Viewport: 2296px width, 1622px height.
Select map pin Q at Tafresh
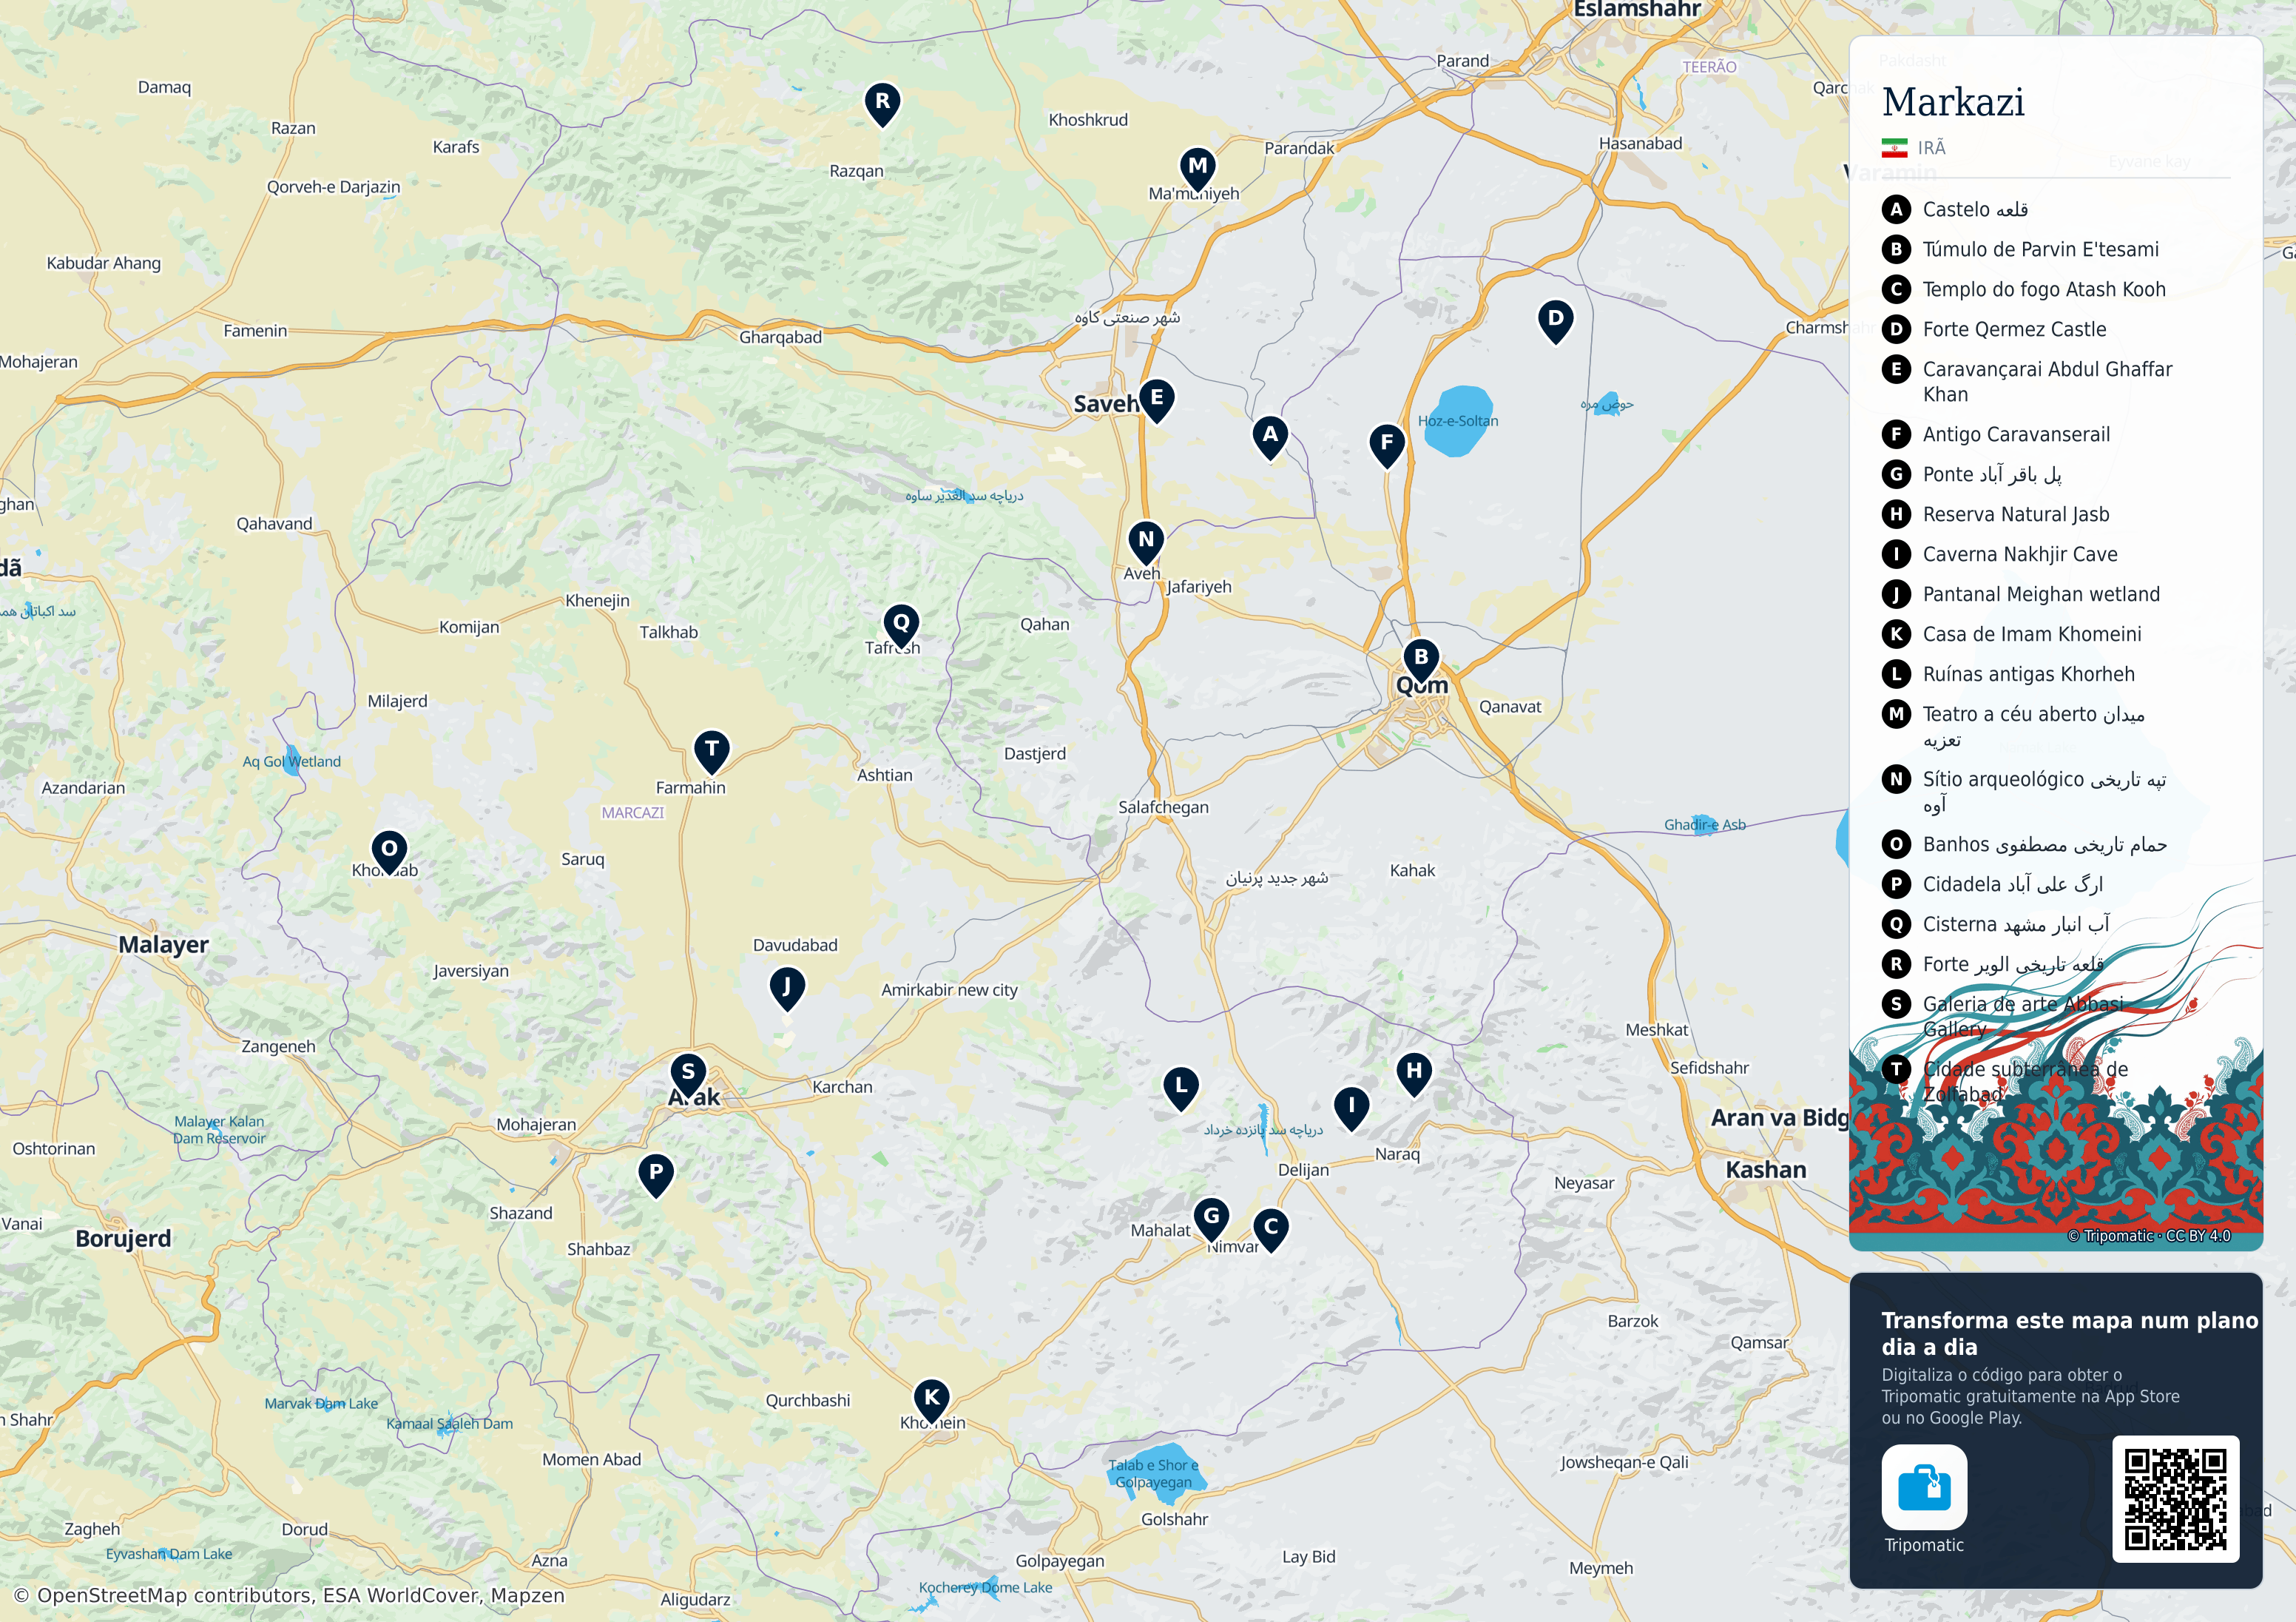[x=901, y=625]
